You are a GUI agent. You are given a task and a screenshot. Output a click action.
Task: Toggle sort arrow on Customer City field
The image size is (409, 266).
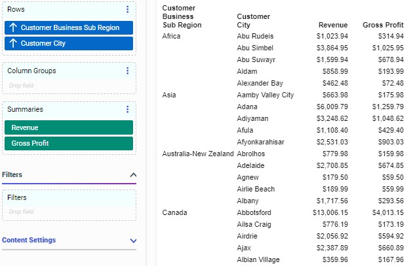[x=12, y=44]
